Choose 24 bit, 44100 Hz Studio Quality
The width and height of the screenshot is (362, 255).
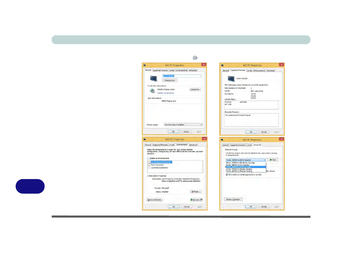pyautogui.click(x=246, y=169)
